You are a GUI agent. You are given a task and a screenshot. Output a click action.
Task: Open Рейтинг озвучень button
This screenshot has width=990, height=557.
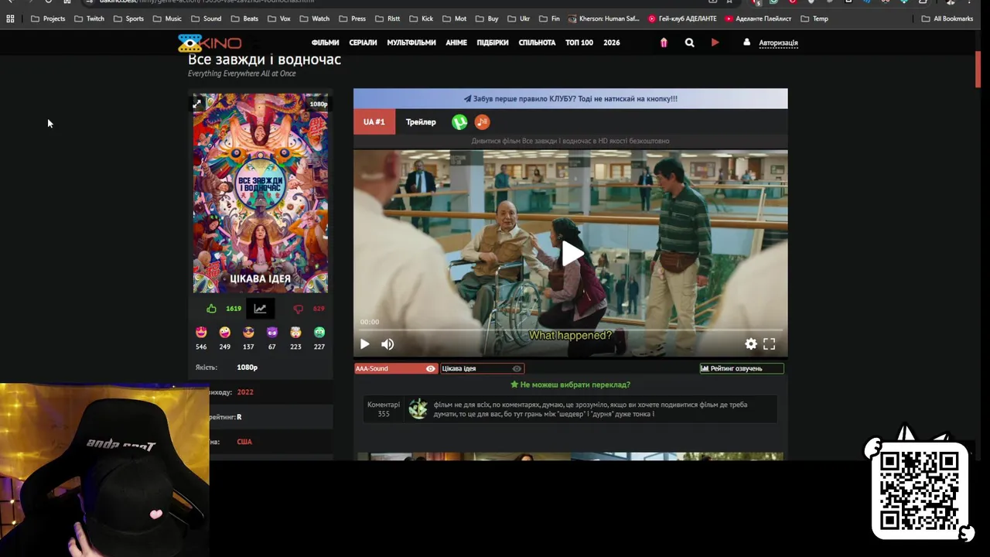pos(742,368)
